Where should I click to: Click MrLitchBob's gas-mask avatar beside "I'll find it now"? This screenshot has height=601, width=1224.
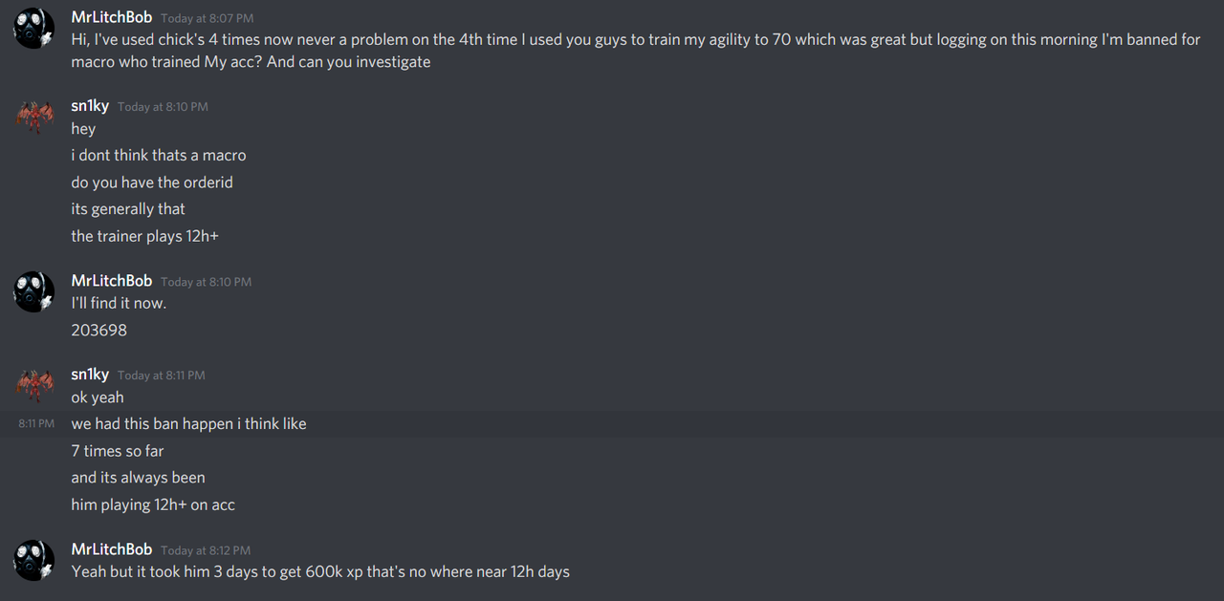click(33, 291)
